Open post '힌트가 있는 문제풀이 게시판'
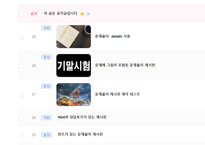Image resolution: width=205 pixels, height=145 pixels. [80, 134]
